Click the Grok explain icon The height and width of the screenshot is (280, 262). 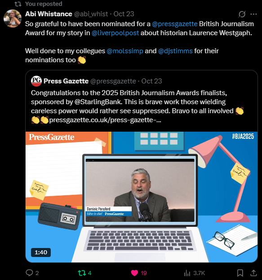coord(242,14)
